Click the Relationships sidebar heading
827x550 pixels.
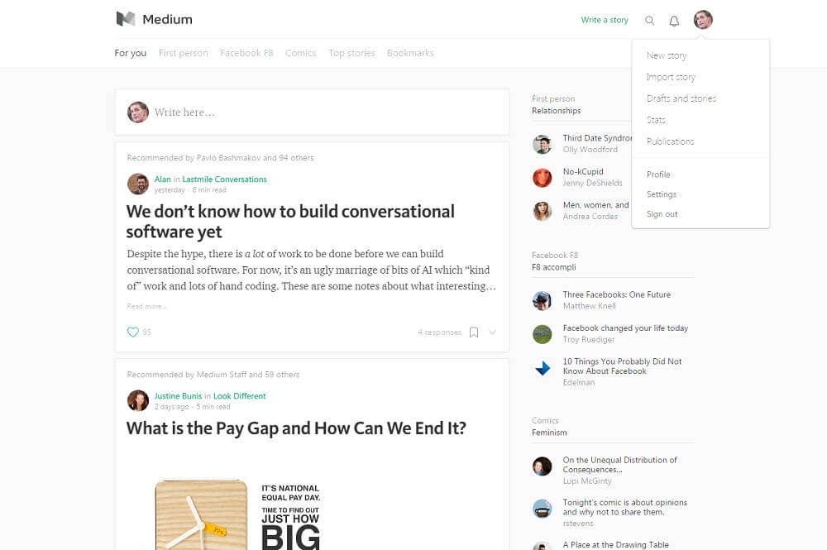pyautogui.click(x=557, y=111)
